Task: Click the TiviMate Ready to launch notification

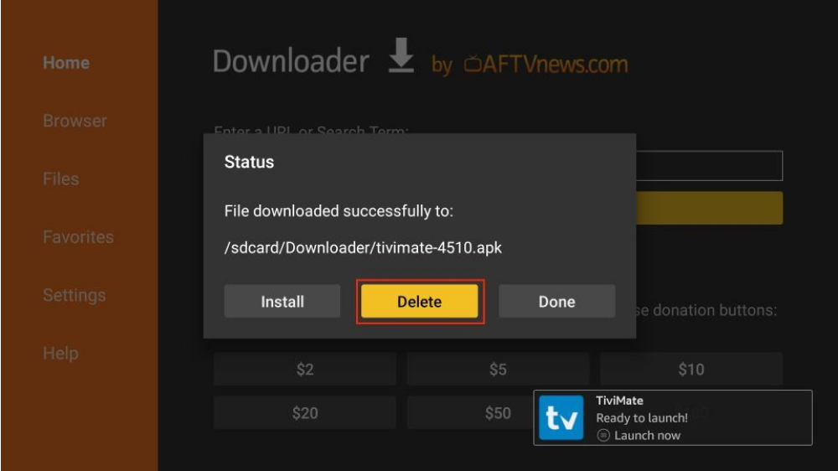Action: coord(673,417)
